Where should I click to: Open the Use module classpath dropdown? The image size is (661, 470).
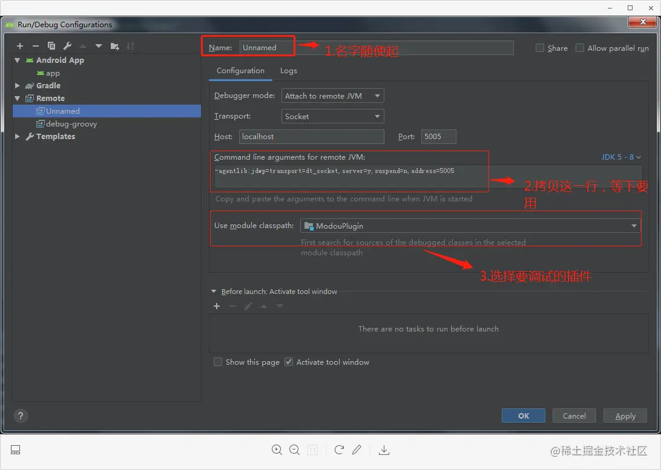pos(470,226)
